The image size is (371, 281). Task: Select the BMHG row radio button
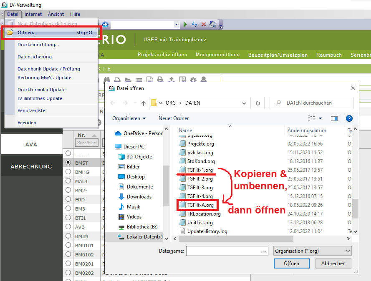(68, 171)
